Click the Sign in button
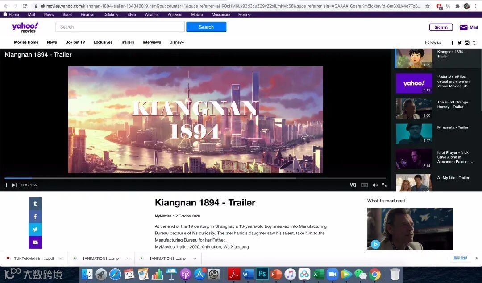 441,27
